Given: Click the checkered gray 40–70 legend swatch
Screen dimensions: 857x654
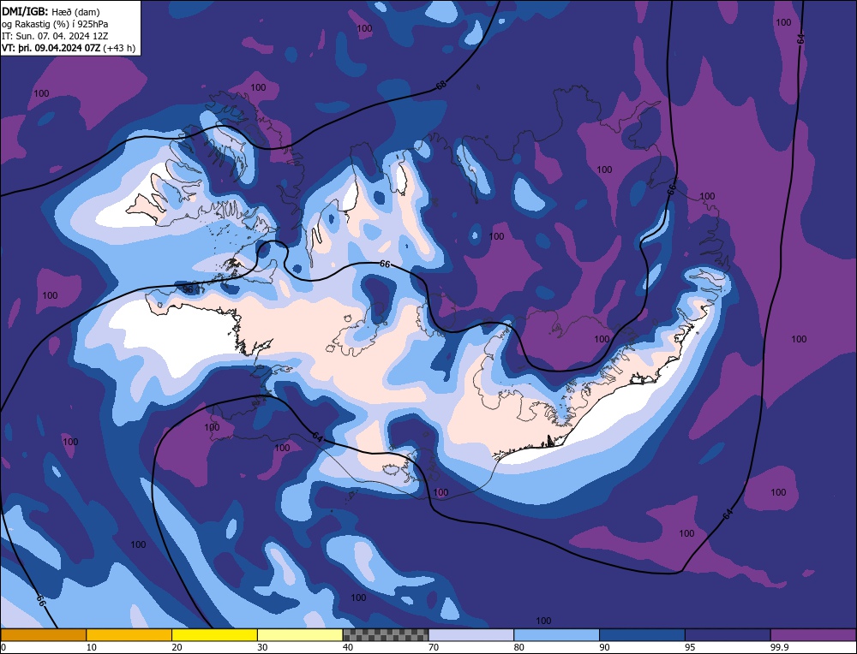Looking at the screenshot, I should (x=386, y=635).
